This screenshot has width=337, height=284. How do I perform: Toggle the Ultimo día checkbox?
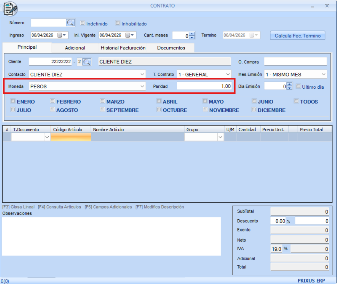298,86
